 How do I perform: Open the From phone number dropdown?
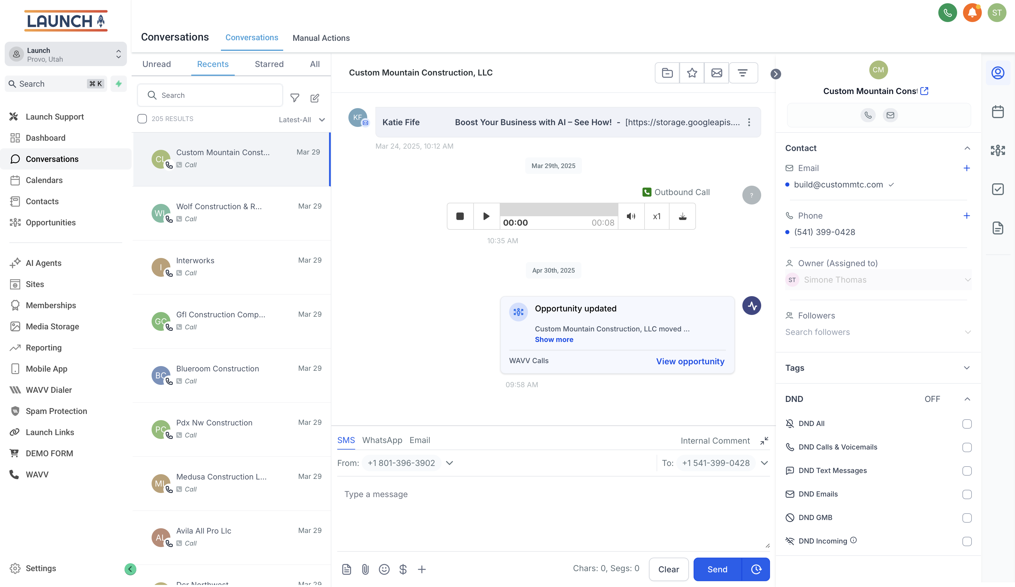[x=449, y=463]
